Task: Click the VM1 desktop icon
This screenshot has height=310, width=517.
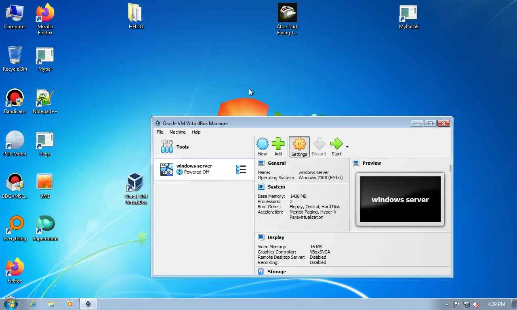Action: click(x=45, y=186)
